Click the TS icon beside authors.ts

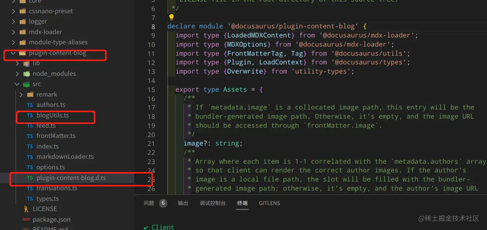pyautogui.click(x=30, y=105)
